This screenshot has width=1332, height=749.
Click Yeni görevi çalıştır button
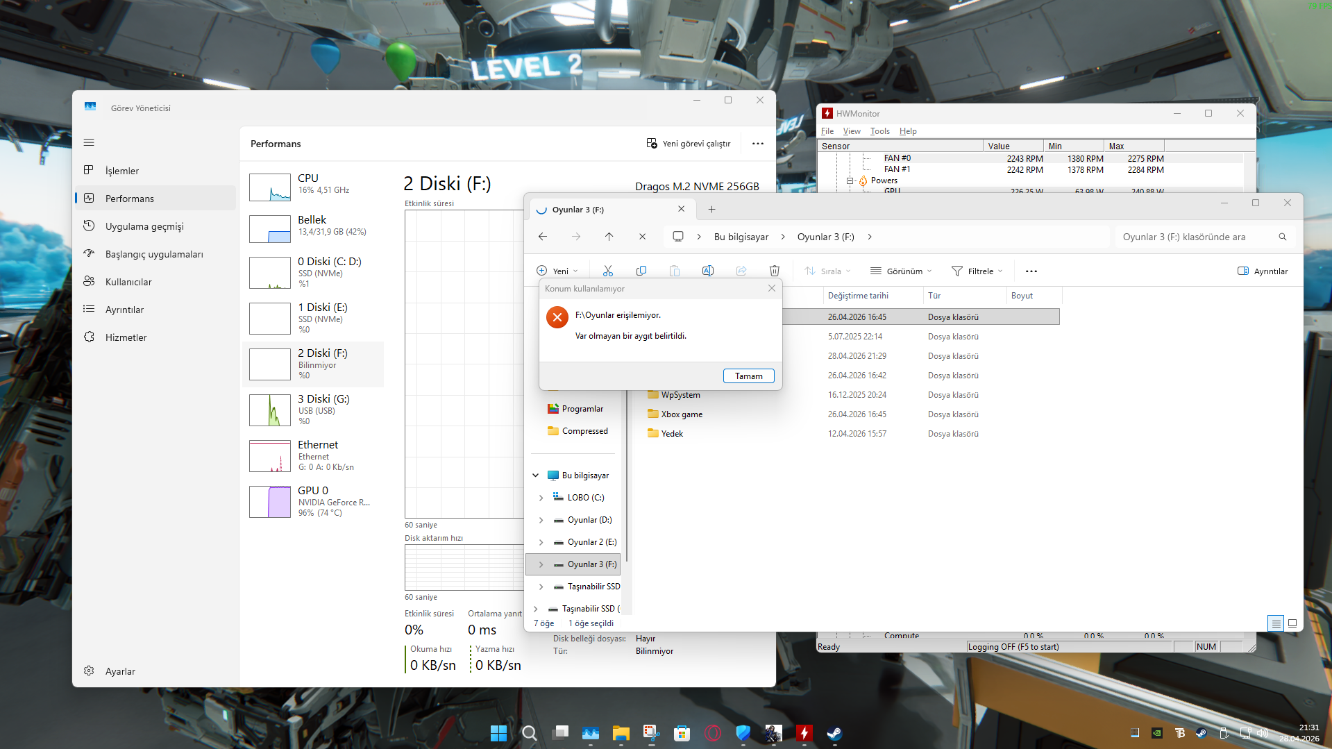coord(689,143)
